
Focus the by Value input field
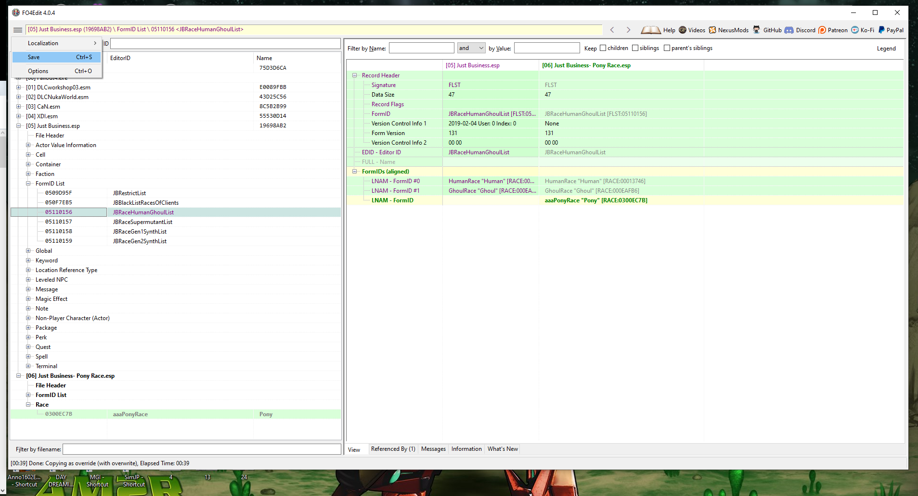click(547, 48)
